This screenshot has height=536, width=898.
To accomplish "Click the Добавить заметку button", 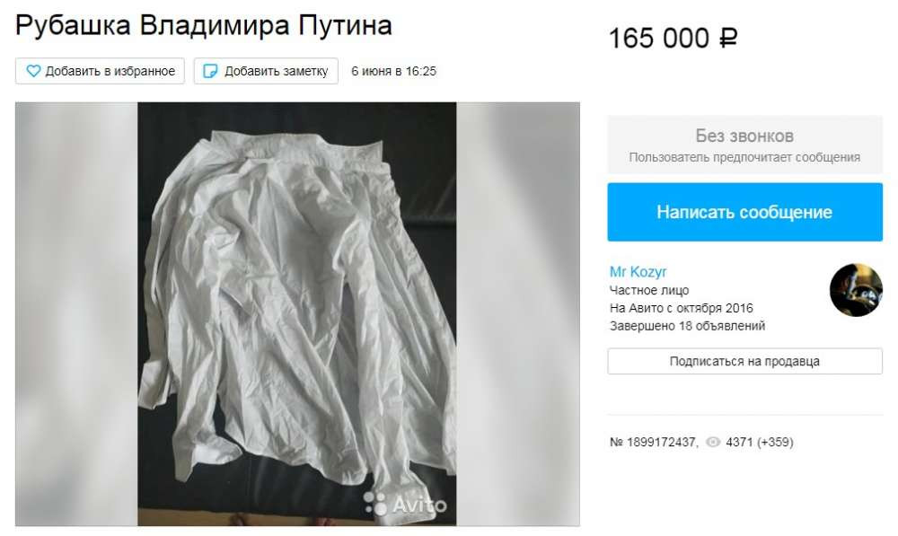I will (266, 71).
